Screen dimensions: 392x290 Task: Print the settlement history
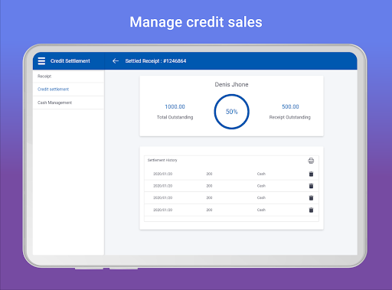(x=311, y=161)
